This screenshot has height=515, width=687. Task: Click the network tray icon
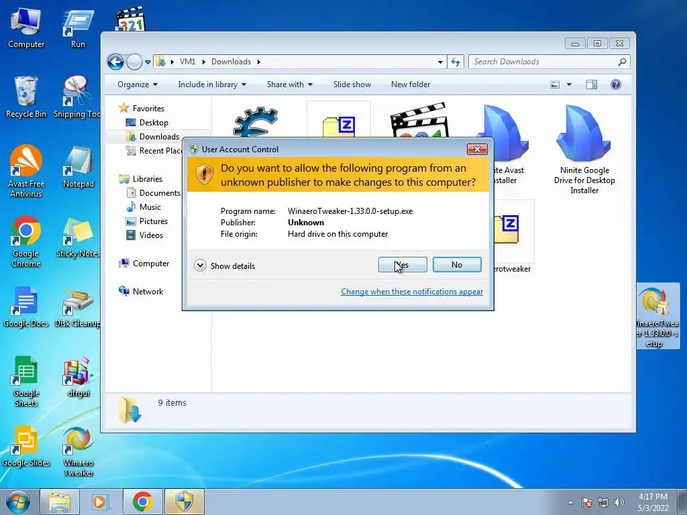603,502
